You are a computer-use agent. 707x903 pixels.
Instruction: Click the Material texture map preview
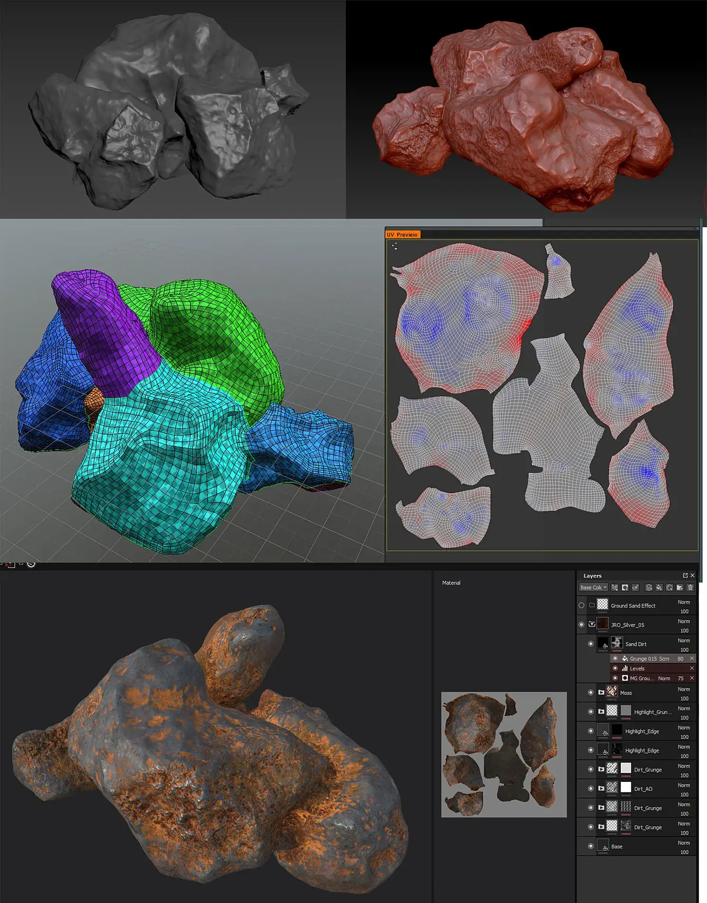(x=504, y=754)
